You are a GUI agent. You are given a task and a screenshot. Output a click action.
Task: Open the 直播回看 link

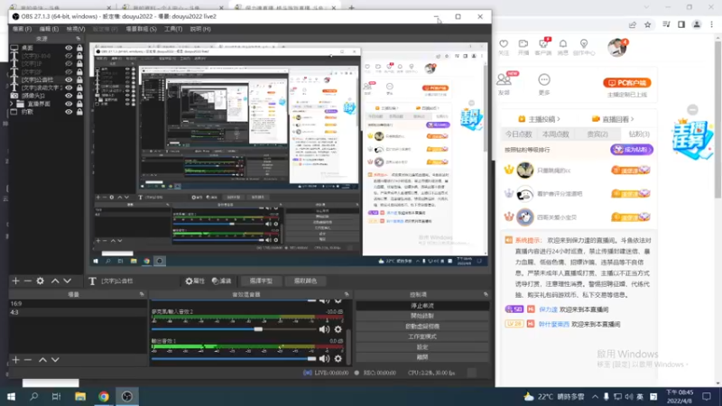click(613, 119)
